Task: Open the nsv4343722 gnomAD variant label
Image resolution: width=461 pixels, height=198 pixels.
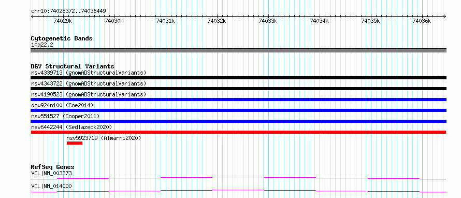Action: 89,83
